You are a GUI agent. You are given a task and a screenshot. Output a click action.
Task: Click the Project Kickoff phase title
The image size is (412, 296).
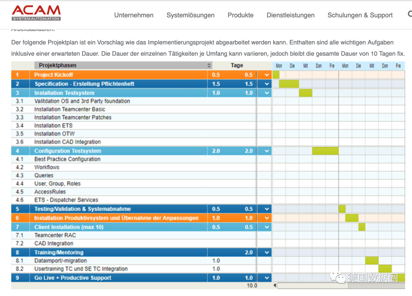(54, 75)
